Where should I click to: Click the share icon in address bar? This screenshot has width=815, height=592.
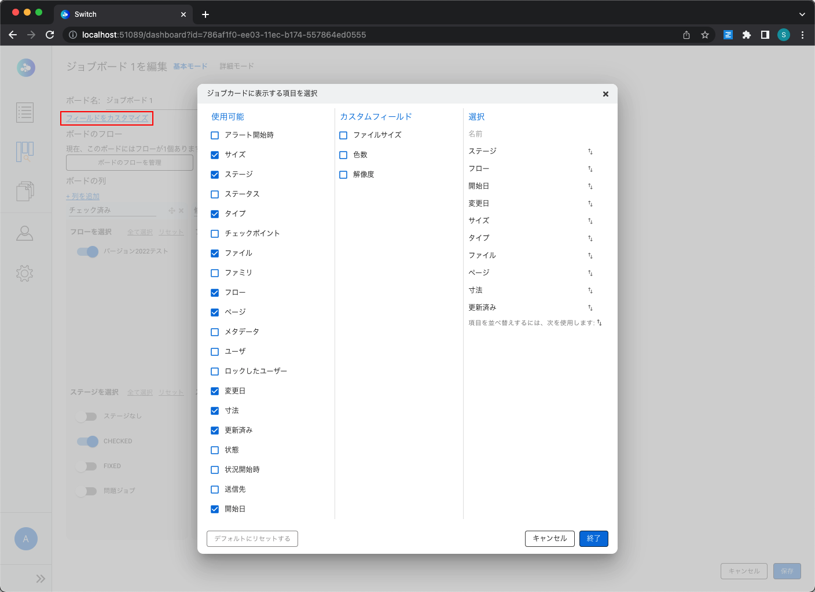pos(686,35)
